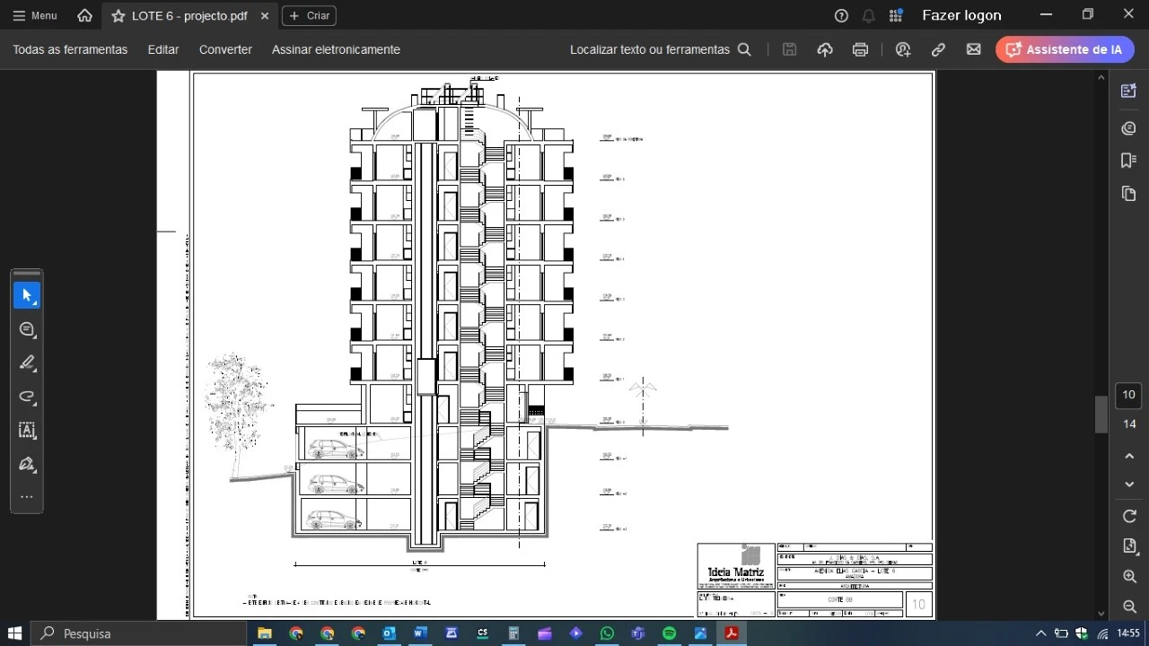Image resolution: width=1149 pixels, height=646 pixels.
Task: Upload file to cloud storage
Action: coord(825,49)
